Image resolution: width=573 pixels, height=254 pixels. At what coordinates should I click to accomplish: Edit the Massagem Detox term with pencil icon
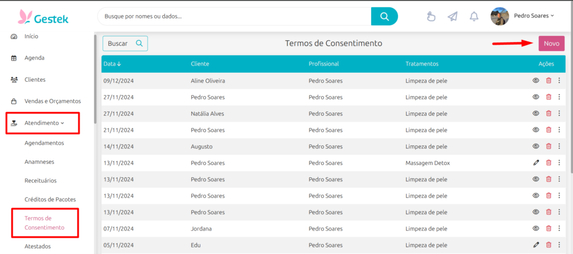(x=536, y=163)
